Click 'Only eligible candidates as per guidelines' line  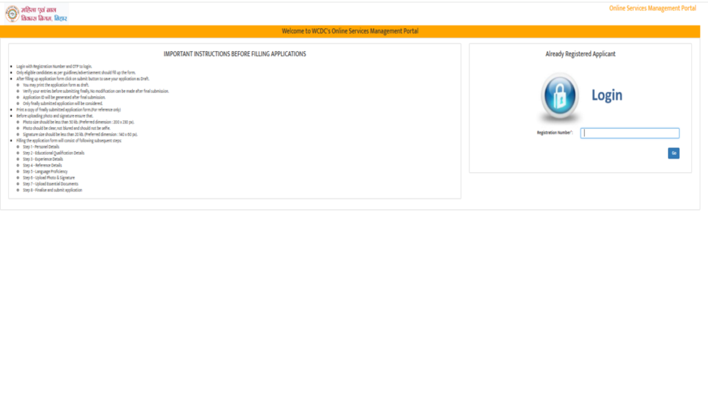click(x=76, y=73)
